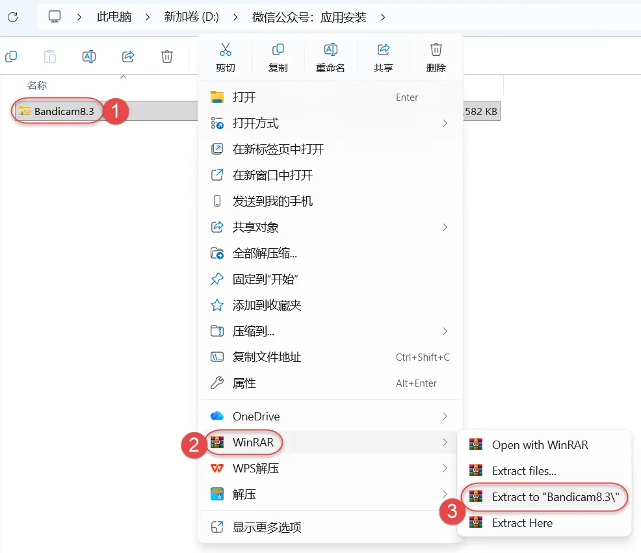The image size is (641, 553).
Task: Choose 在新窗口中打开 option
Action: [330, 175]
